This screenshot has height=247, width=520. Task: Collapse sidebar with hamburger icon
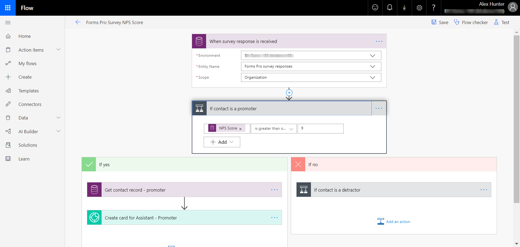click(x=8, y=22)
